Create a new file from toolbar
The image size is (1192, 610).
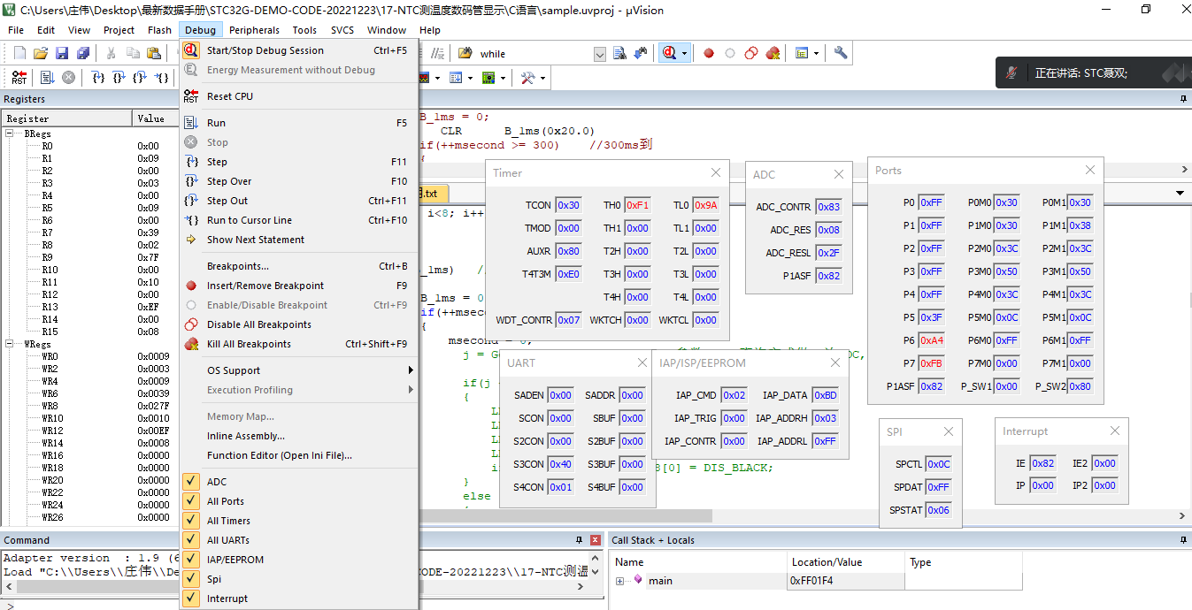point(19,53)
